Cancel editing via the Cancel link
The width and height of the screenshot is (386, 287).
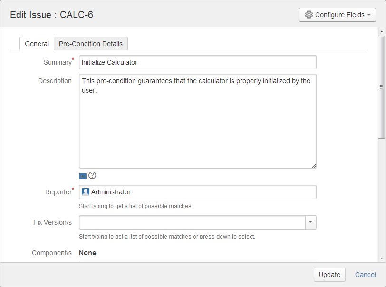coord(365,275)
